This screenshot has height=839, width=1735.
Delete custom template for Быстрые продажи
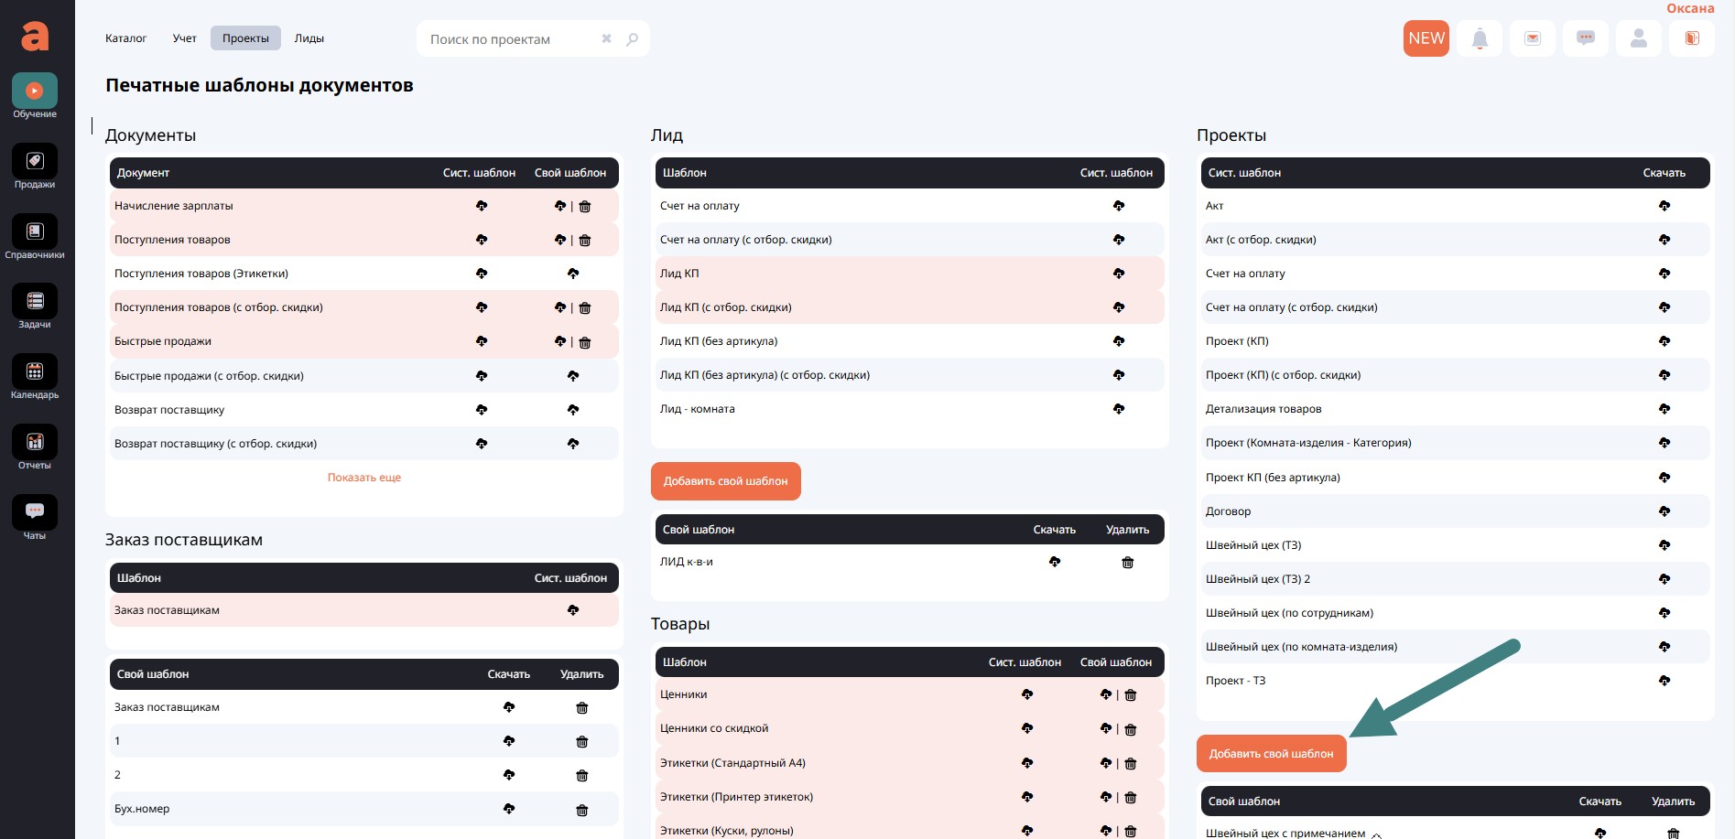(585, 342)
